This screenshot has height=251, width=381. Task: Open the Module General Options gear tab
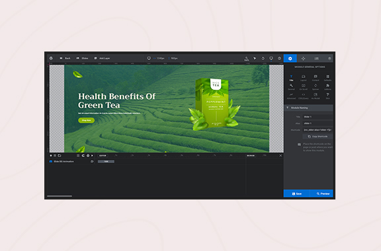290,59
